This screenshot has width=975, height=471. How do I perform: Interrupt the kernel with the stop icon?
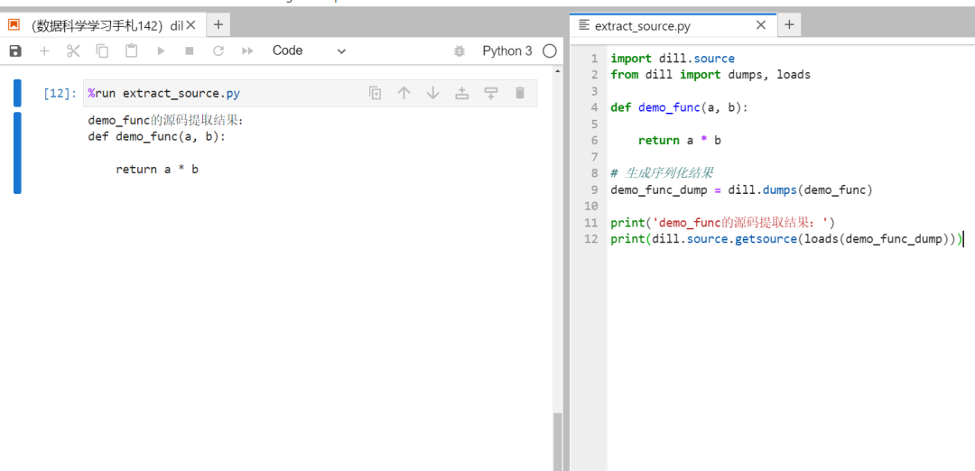point(190,51)
